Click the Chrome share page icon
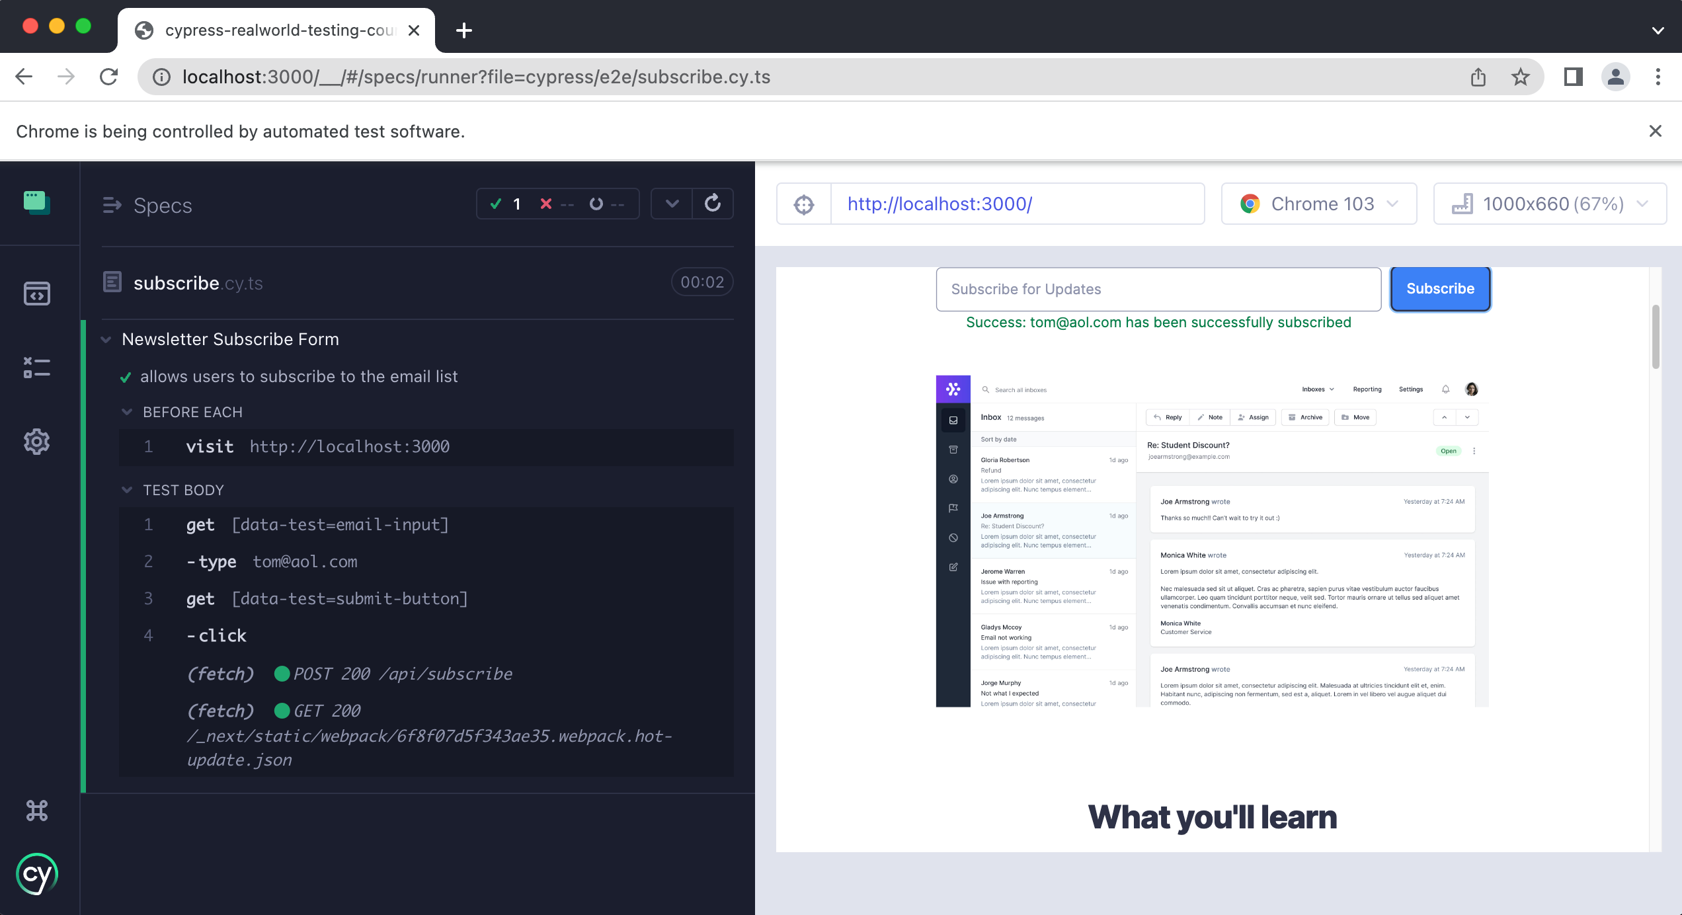Screen dimensions: 1682x915 [x=1478, y=77]
